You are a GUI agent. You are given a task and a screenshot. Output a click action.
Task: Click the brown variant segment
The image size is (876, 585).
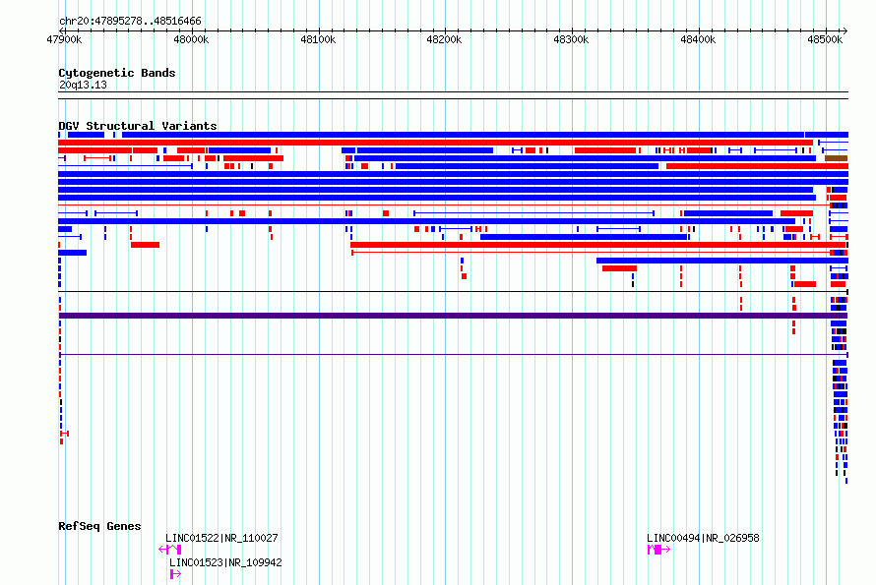[x=837, y=158]
